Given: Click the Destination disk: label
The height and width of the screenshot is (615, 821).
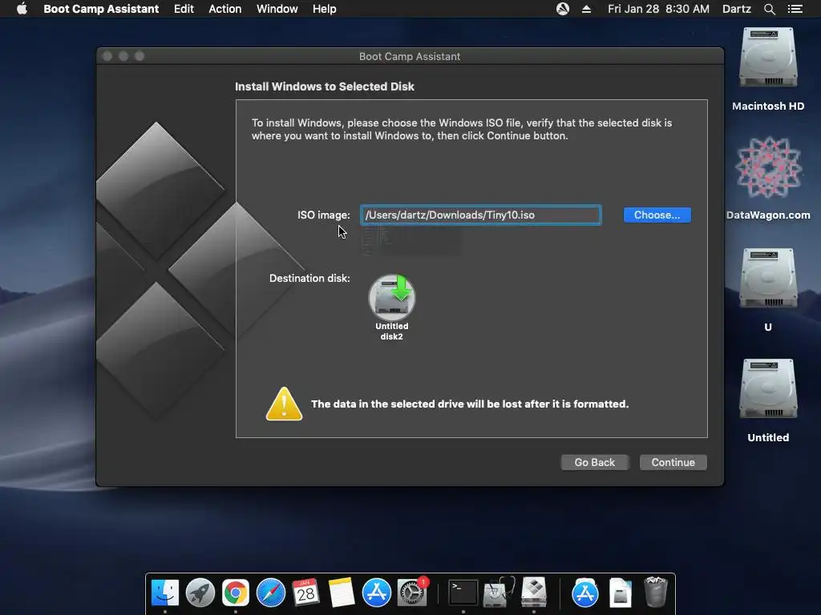Looking at the screenshot, I should (309, 278).
